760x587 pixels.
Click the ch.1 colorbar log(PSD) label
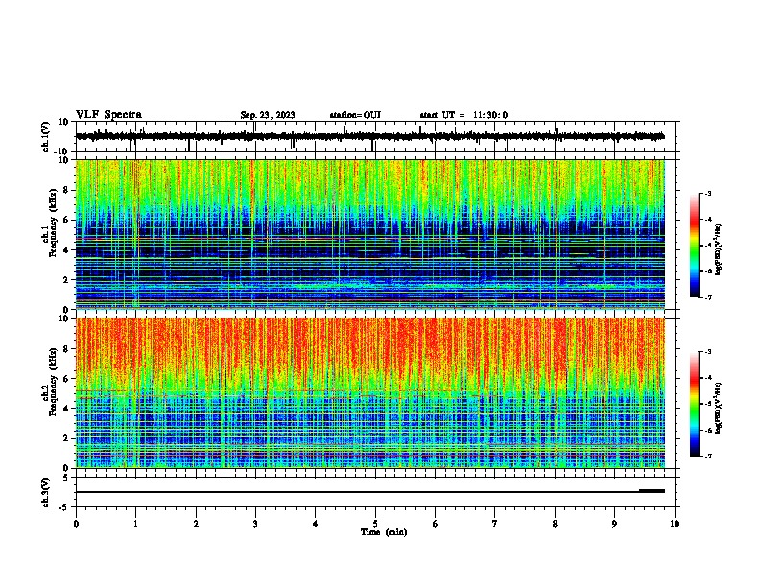(719, 250)
